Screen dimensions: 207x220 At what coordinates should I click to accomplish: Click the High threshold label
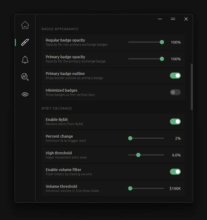(x=59, y=153)
